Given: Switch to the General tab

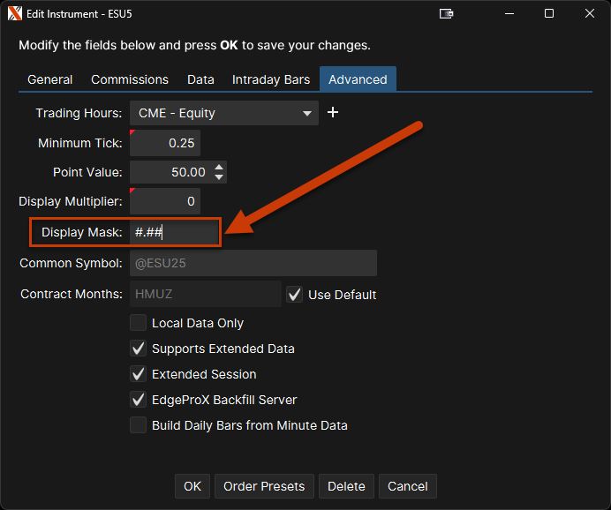Looking at the screenshot, I should [x=50, y=79].
